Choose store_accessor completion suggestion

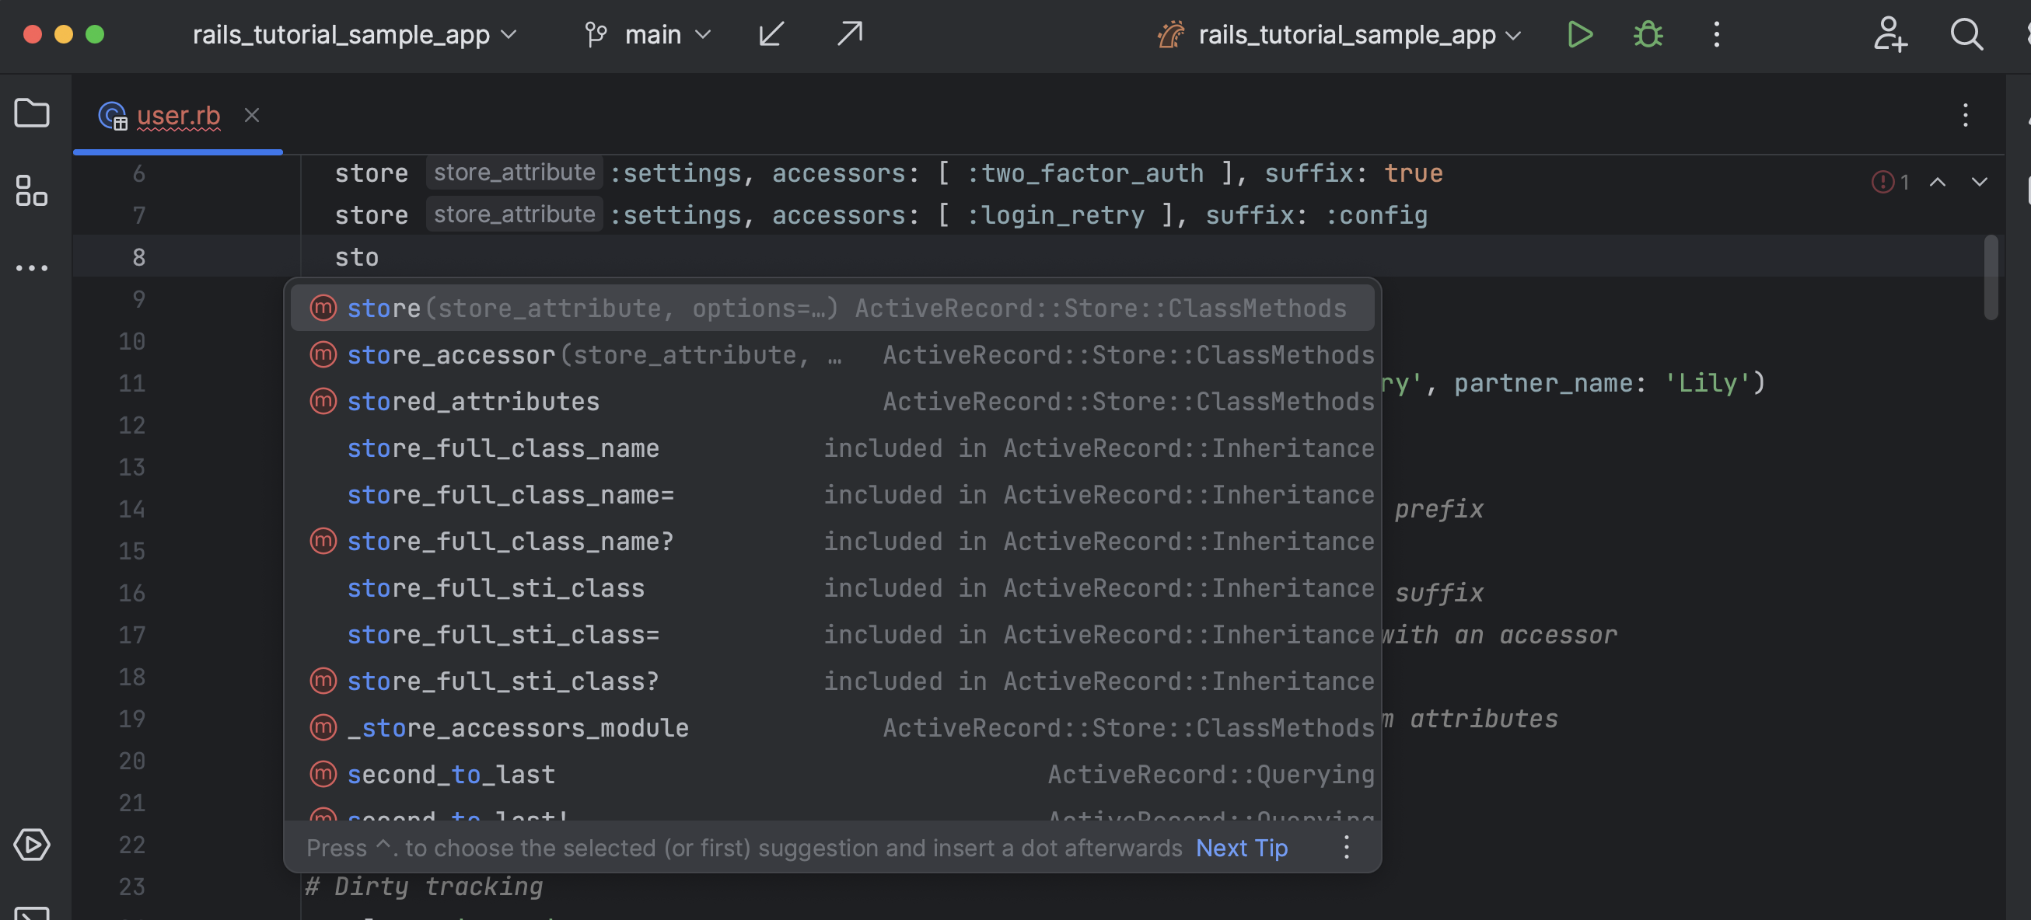451,355
